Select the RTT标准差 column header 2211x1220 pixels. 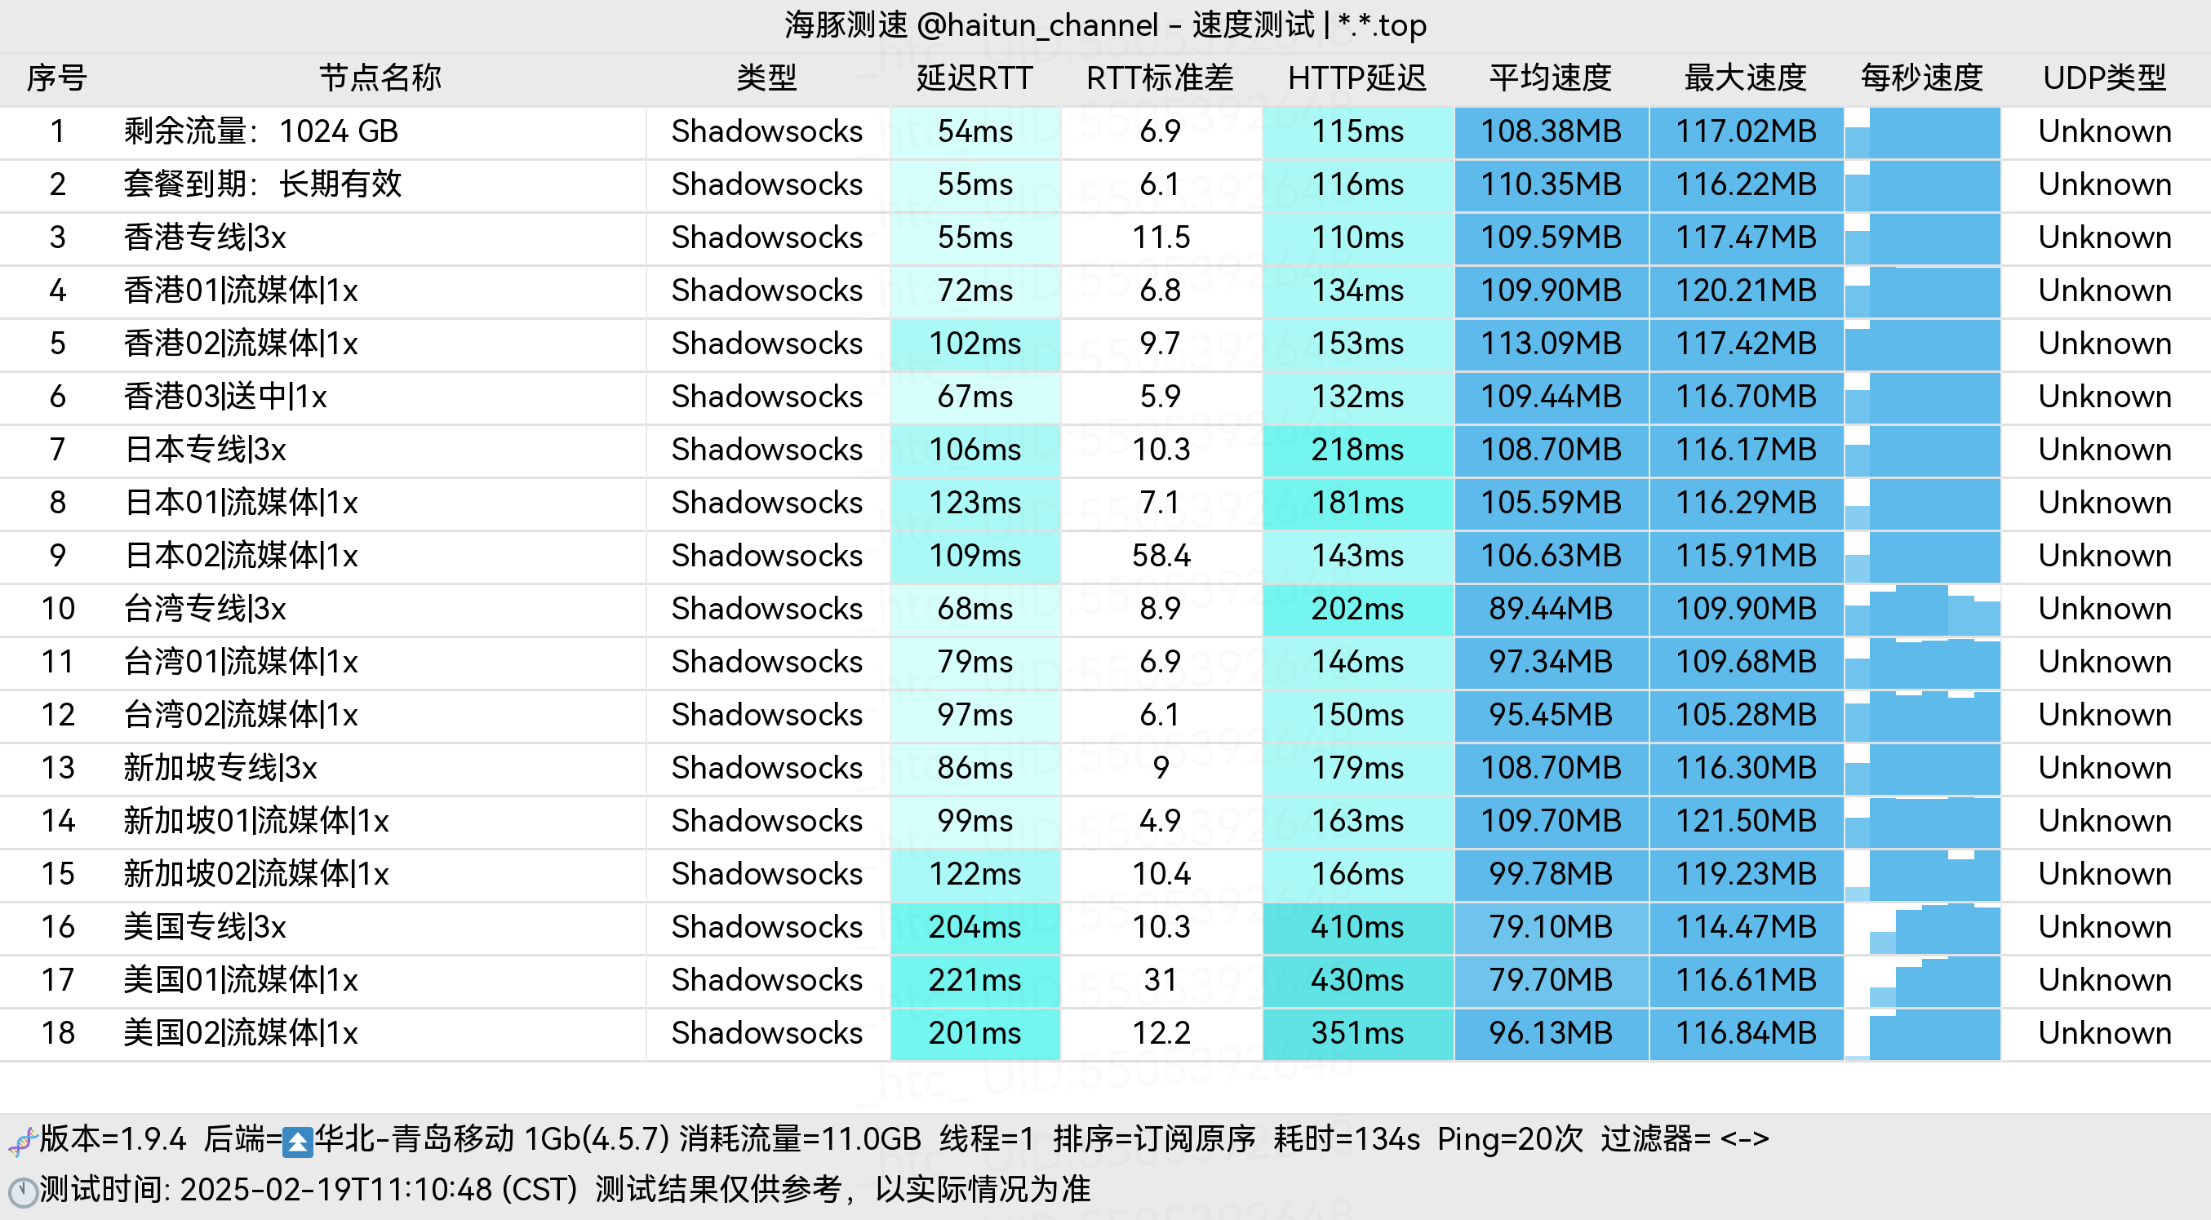(x=1161, y=78)
